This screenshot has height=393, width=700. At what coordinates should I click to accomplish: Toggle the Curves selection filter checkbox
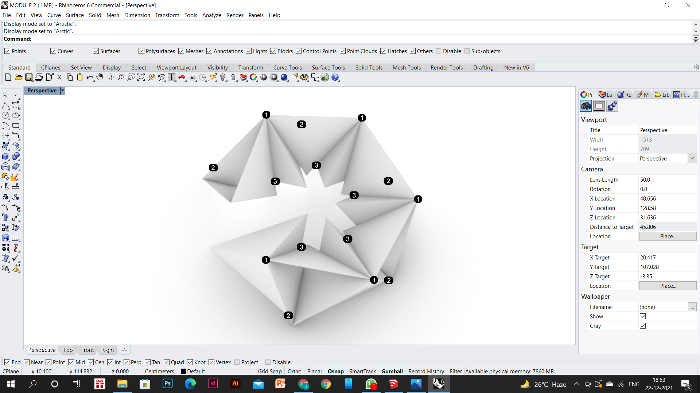click(53, 51)
